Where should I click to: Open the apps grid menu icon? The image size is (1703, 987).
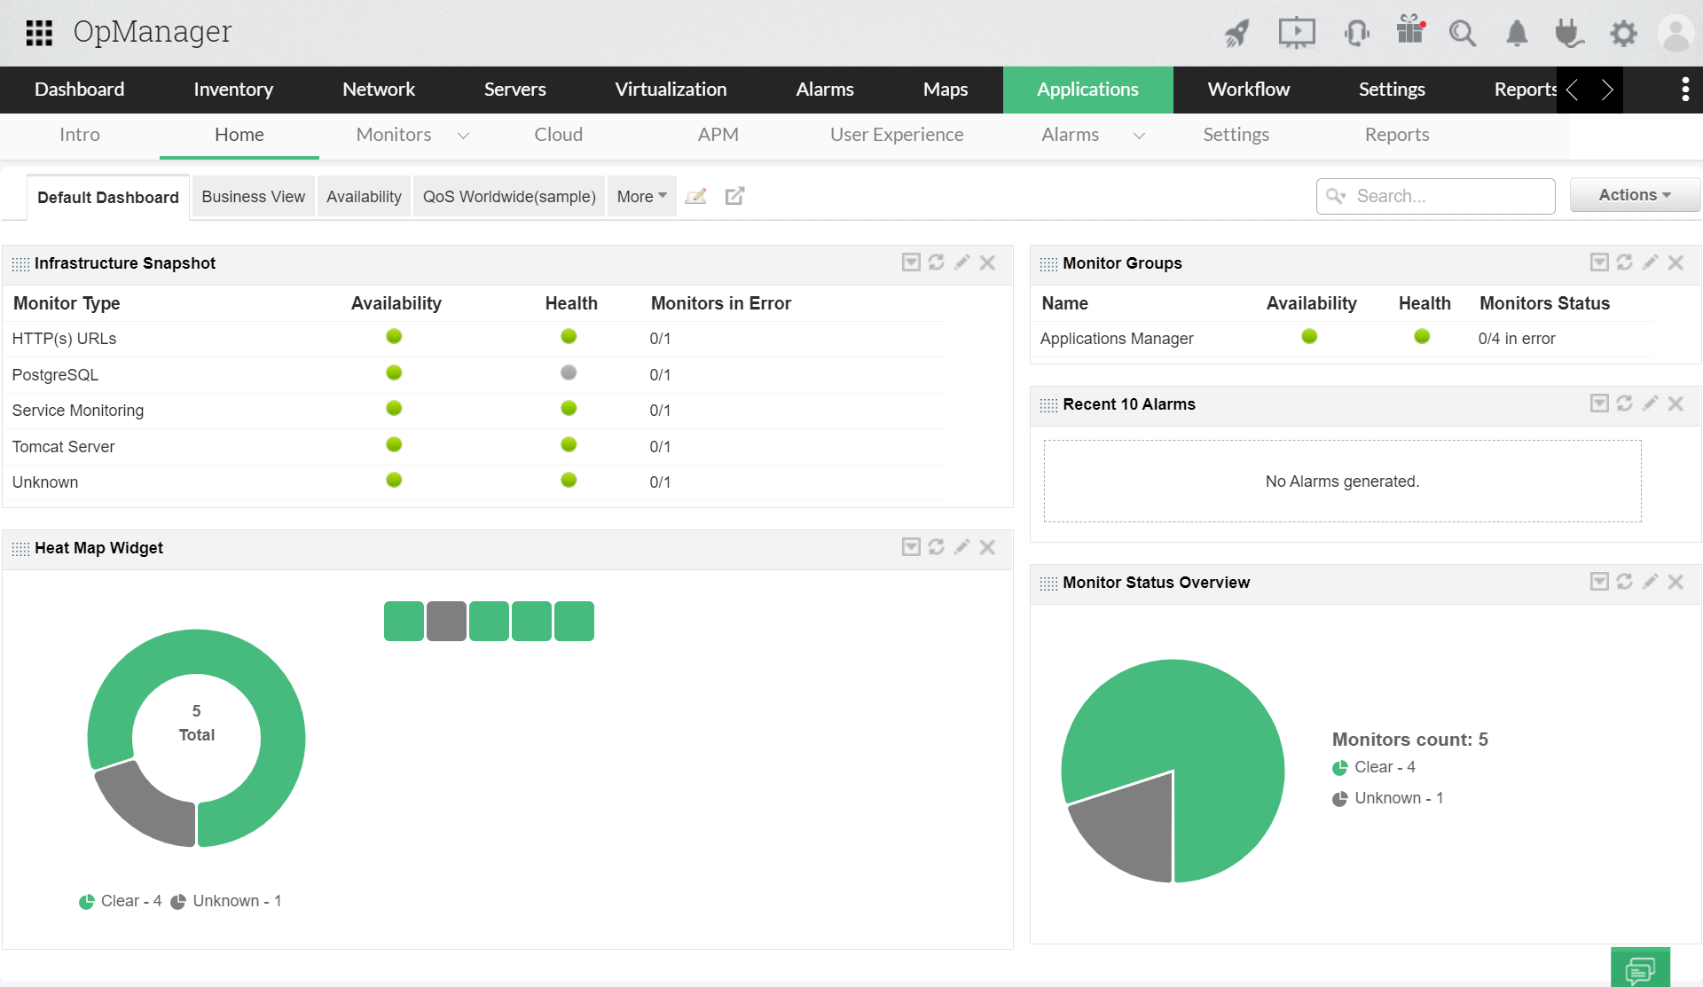point(39,33)
